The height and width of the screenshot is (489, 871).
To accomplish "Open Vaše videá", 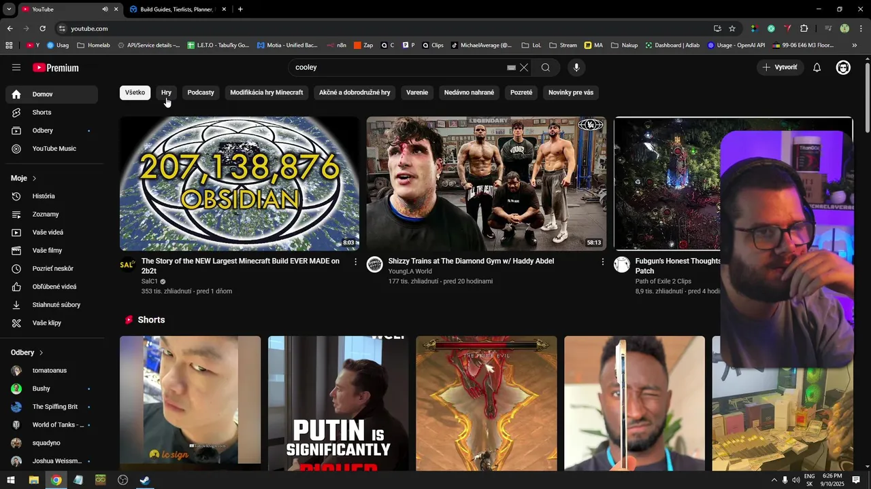I will 52,232.
